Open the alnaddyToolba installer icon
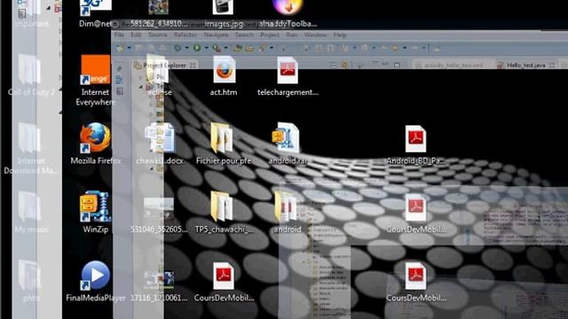The height and width of the screenshot is (319, 568). coord(288,13)
